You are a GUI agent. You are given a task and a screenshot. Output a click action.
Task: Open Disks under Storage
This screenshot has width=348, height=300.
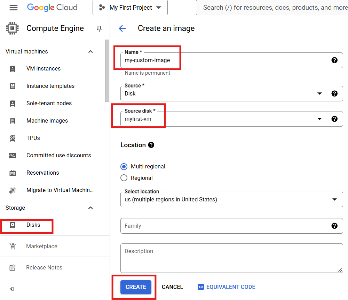coord(33,225)
